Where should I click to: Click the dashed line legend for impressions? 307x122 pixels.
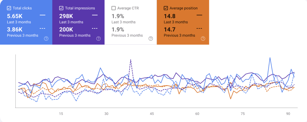pyautogui.click(x=95, y=28)
